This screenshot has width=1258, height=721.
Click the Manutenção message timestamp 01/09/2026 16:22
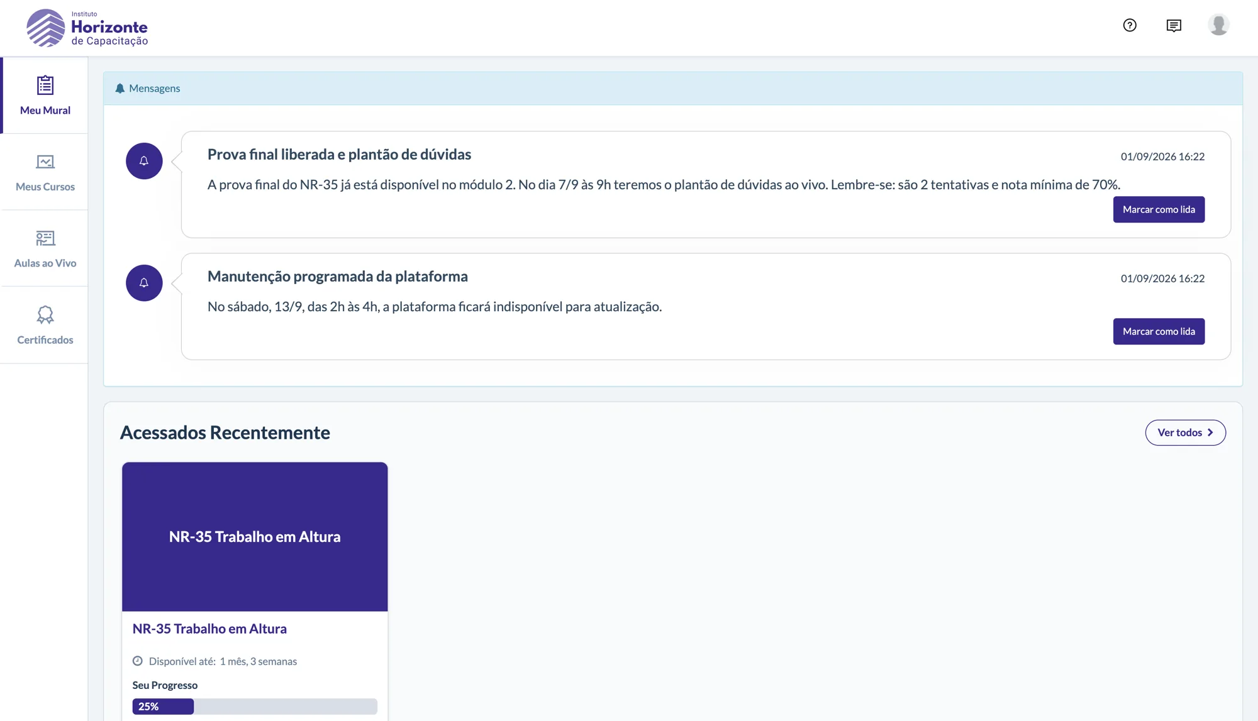pyautogui.click(x=1162, y=278)
